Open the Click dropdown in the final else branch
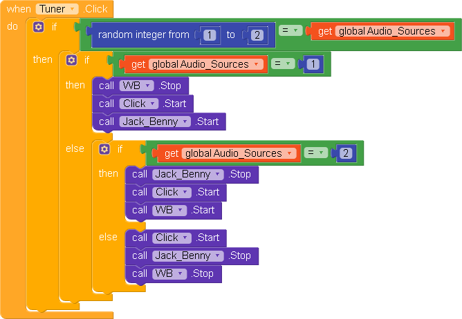 pos(172,238)
